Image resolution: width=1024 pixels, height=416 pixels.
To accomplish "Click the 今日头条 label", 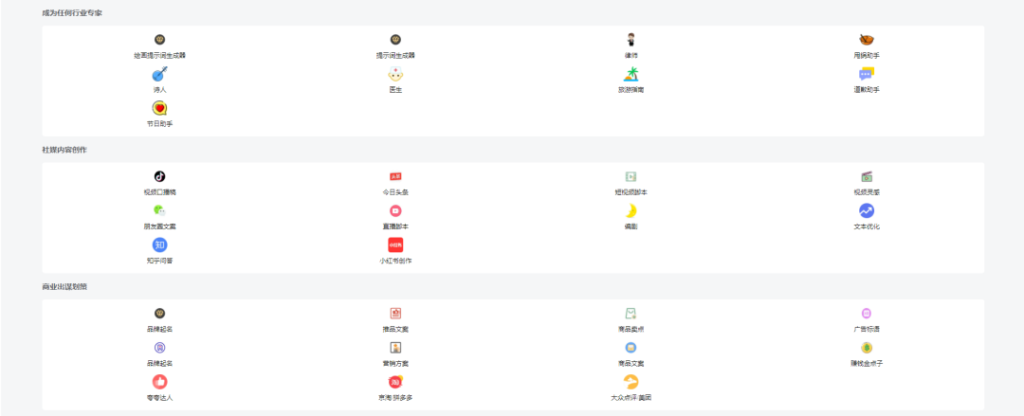I will [x=395, y=192].
